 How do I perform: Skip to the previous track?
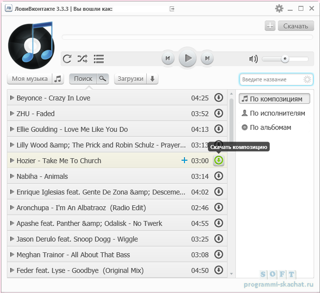point(167,59)
